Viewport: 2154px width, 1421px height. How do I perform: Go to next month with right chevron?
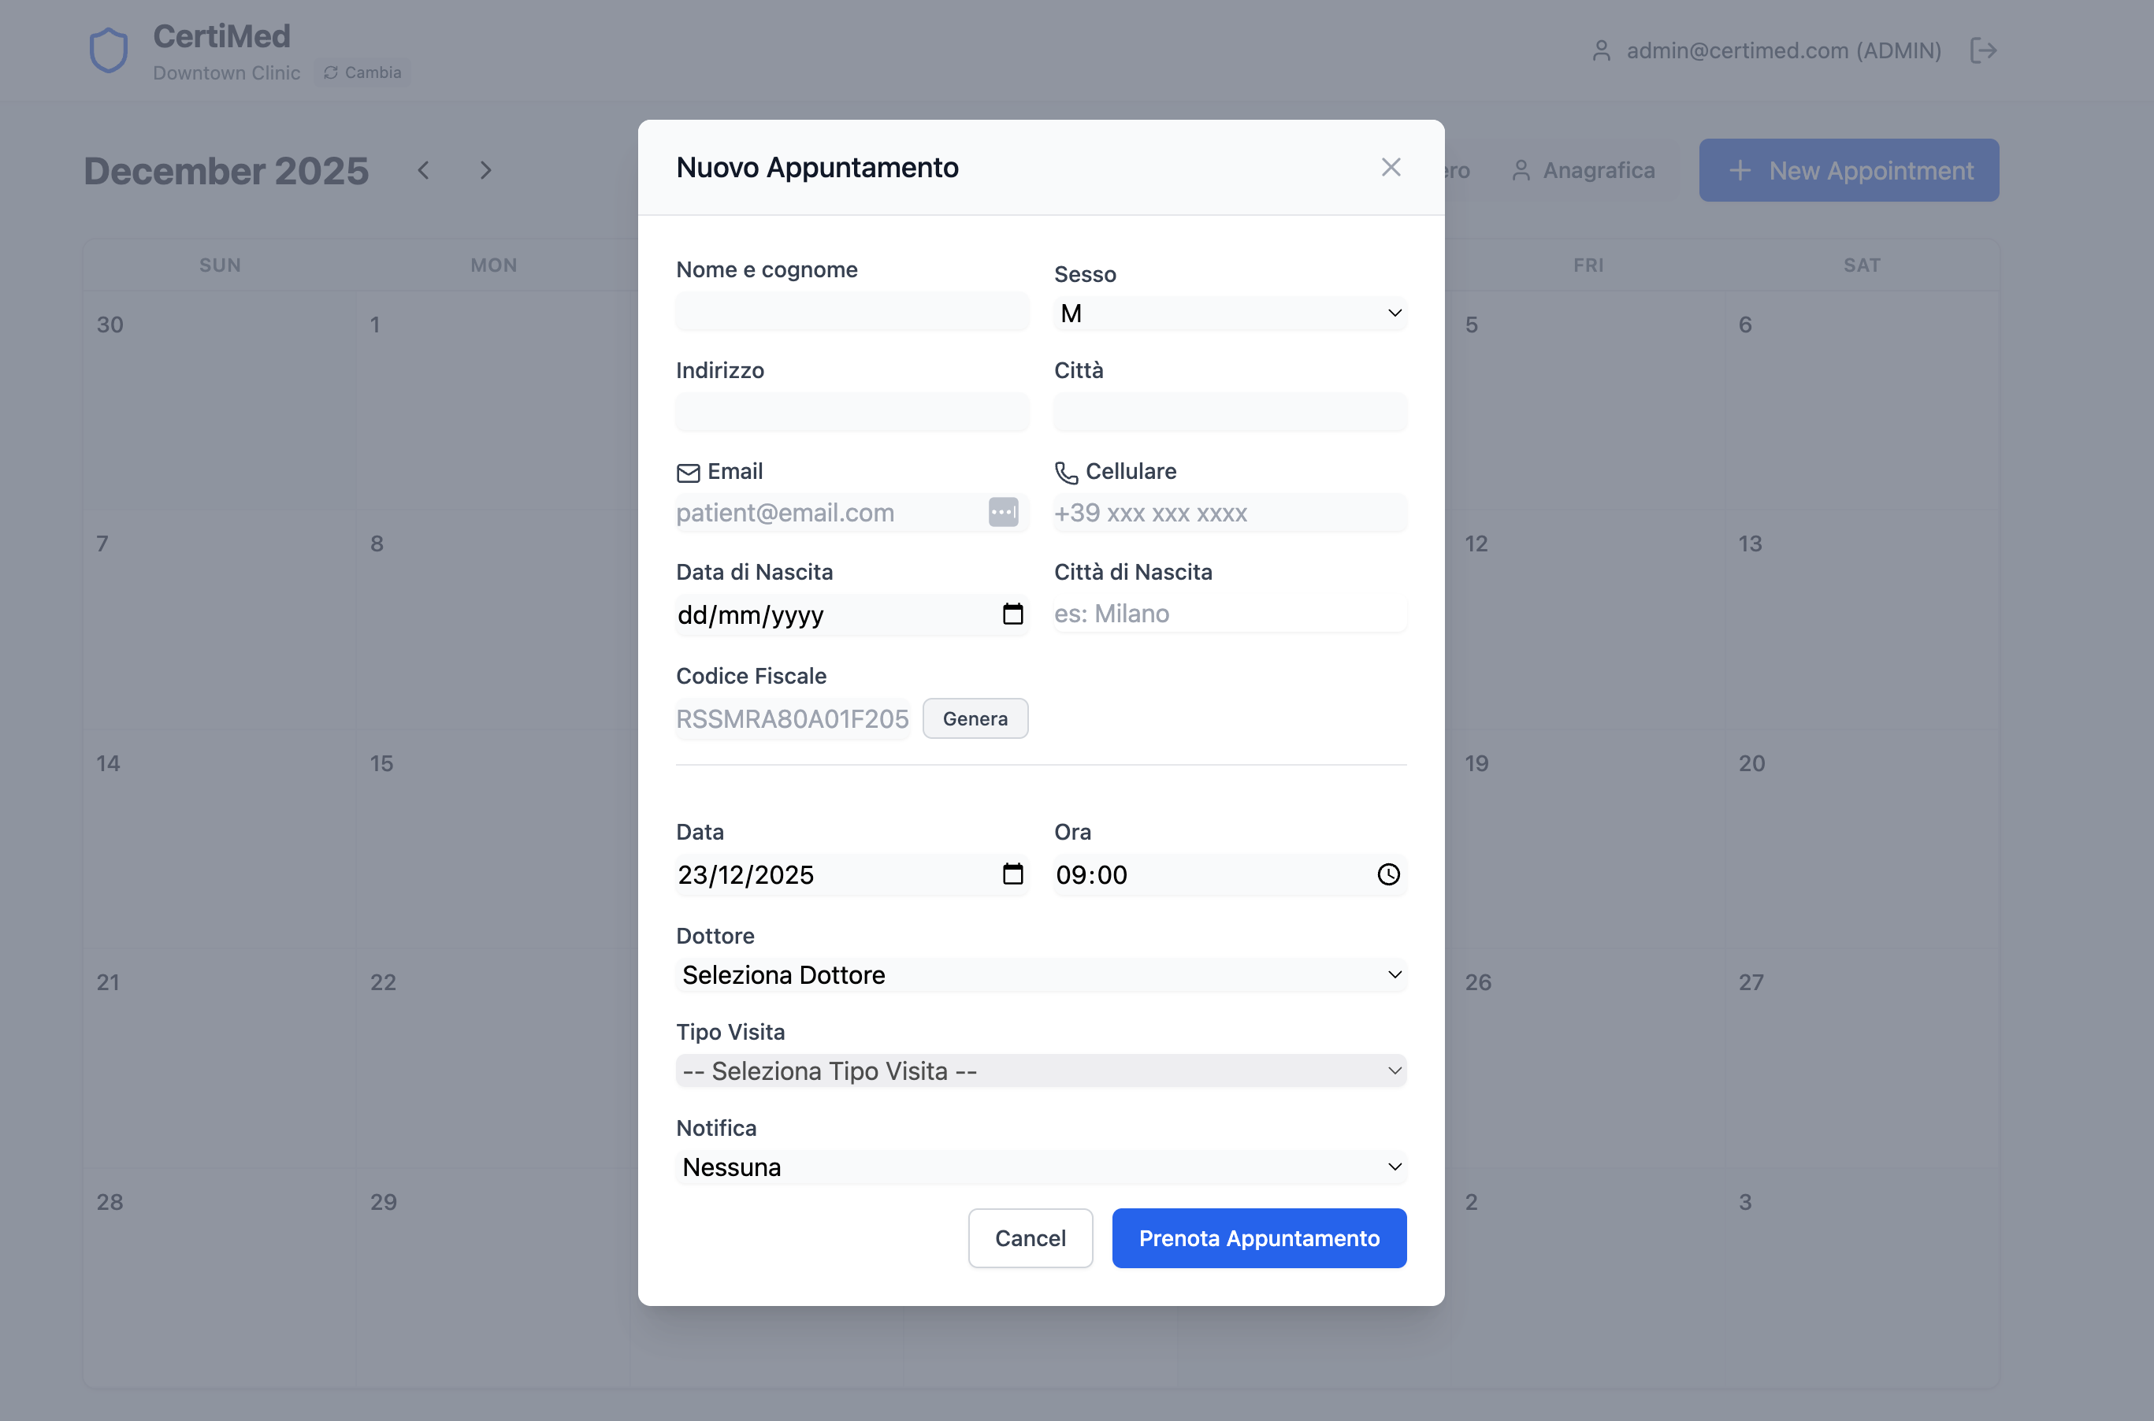tap(485, 170)
